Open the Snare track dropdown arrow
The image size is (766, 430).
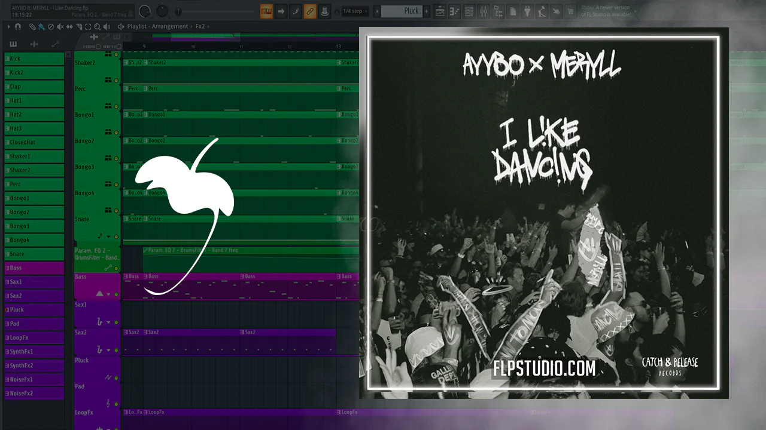click(108, 236)
